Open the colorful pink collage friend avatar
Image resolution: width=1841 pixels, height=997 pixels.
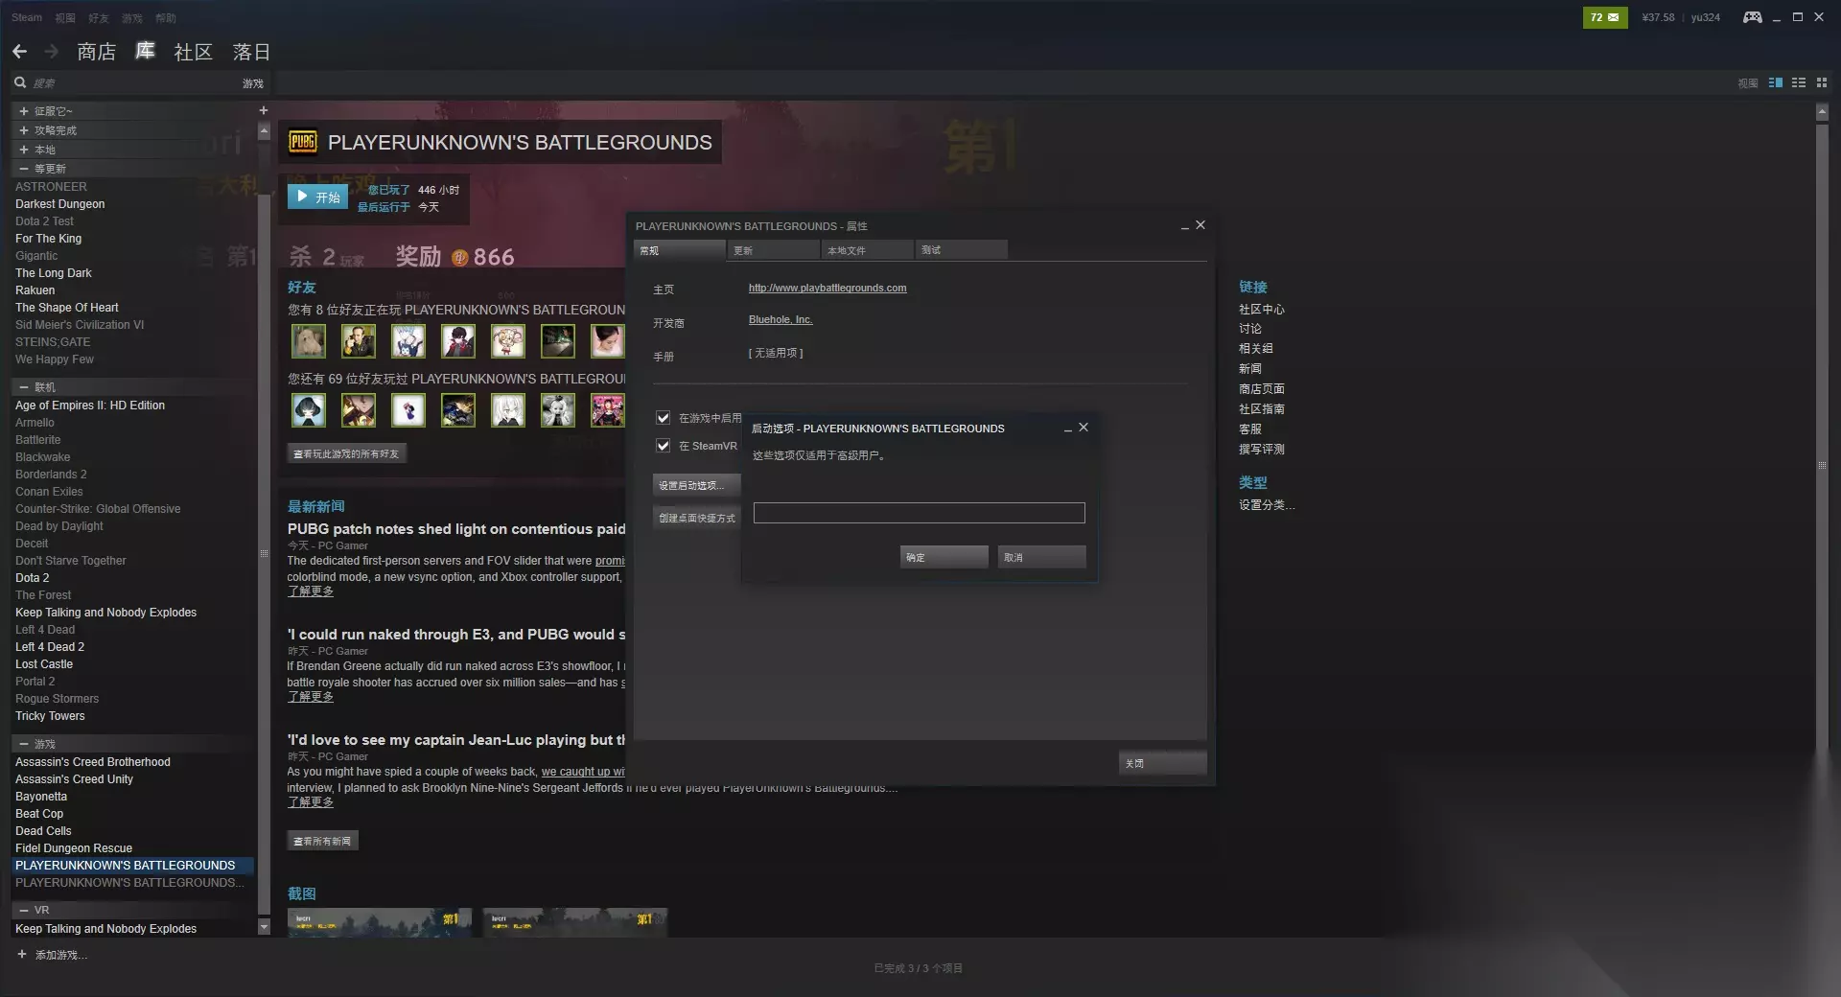608,410
